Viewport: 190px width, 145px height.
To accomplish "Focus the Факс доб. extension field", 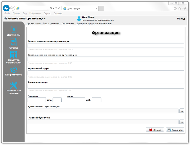I will pyautogui.click(x=97, y=100).
